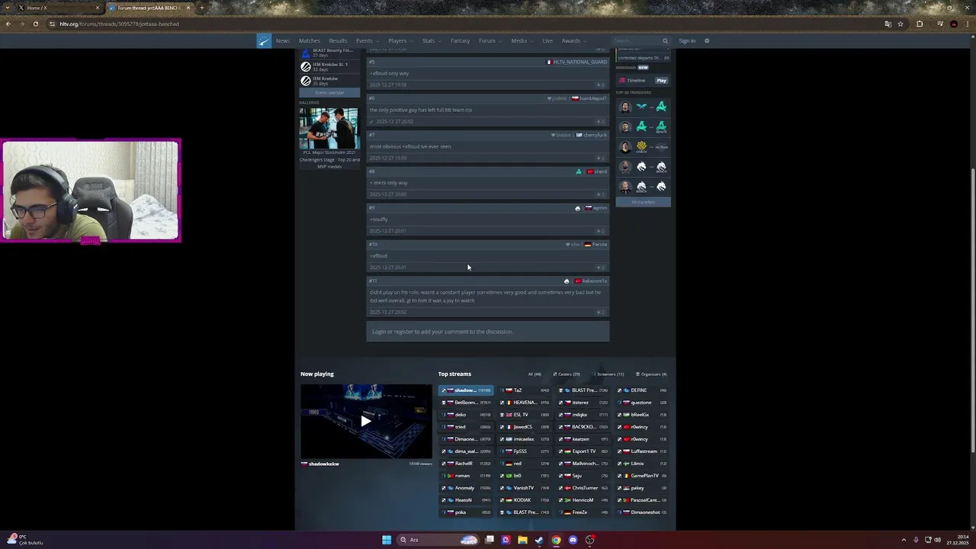
Task: Select the Anomaly stream entry
Action: point(466,488)
